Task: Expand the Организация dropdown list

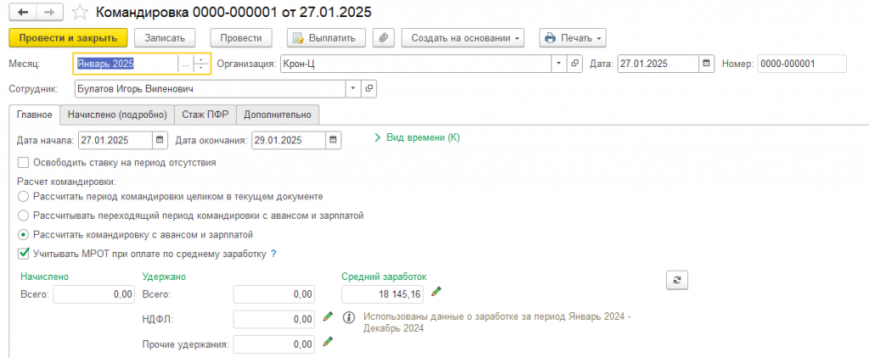Action: [x=560, y=64]
